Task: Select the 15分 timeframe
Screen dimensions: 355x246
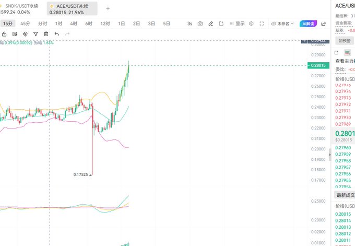Action: tap(8, 24)
